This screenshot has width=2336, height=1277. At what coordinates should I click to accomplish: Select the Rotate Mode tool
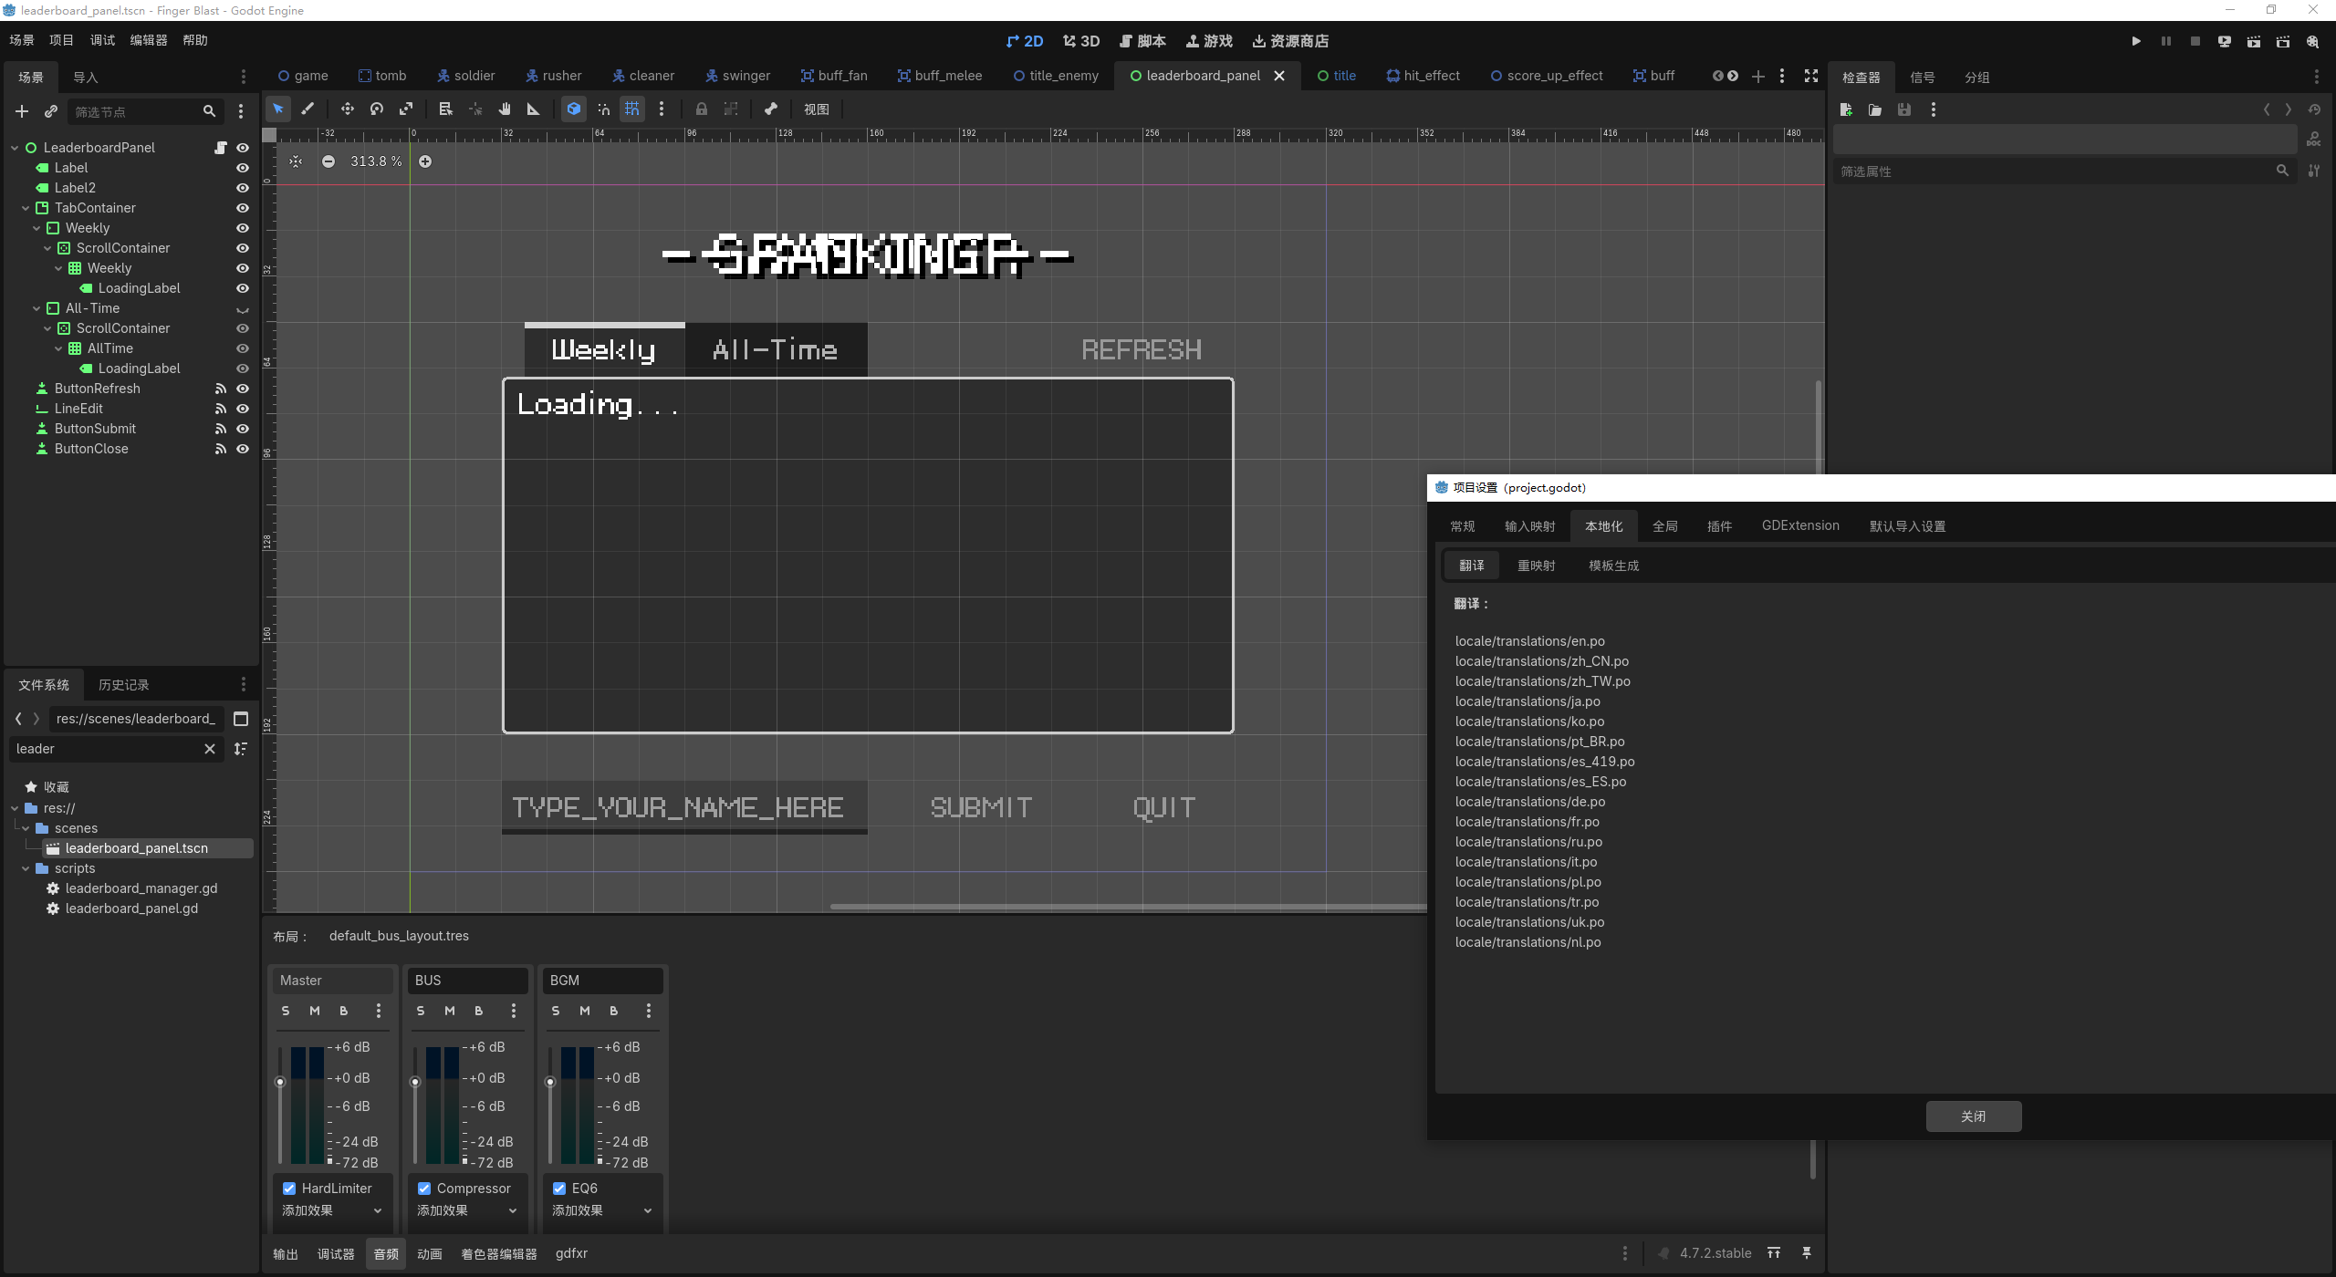pyautogui.click(x=377, y=109)
